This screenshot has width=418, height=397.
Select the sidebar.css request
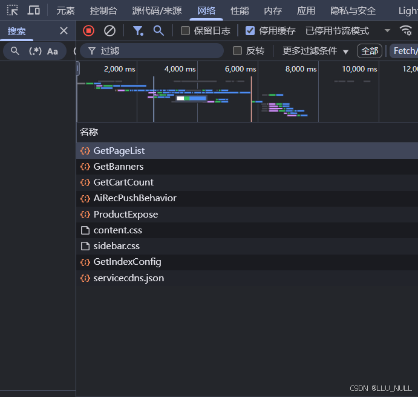click(247, 246)
